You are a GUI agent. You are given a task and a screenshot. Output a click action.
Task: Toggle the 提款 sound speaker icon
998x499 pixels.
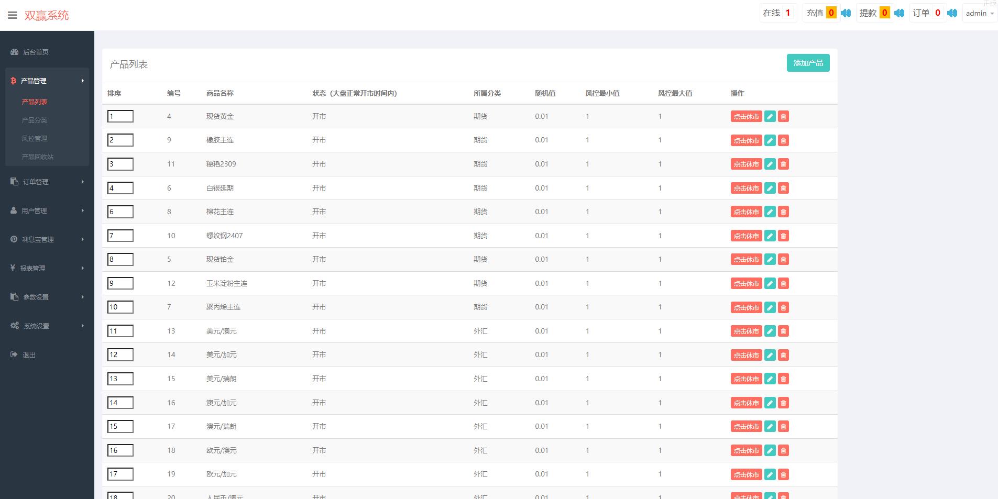pyautogui.click(x=900, y=13)
